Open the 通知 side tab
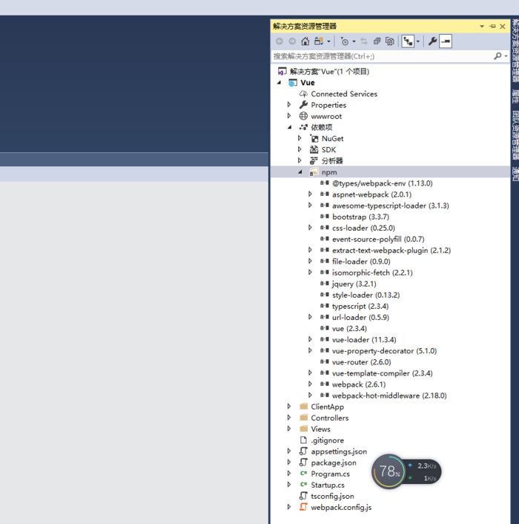The width and height of the screenshot is (519, 524). (x=515, y=174)
